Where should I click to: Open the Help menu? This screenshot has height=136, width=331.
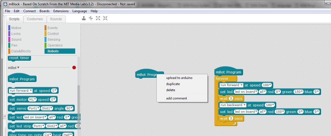[94, 11]
